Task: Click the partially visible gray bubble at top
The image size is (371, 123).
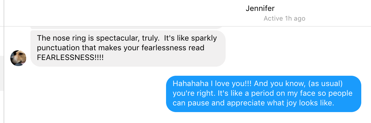Action: (127, 28)
